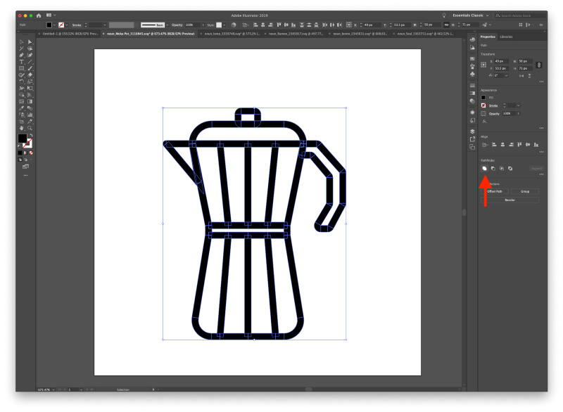Open the Layers panel icon in dock

472,131
